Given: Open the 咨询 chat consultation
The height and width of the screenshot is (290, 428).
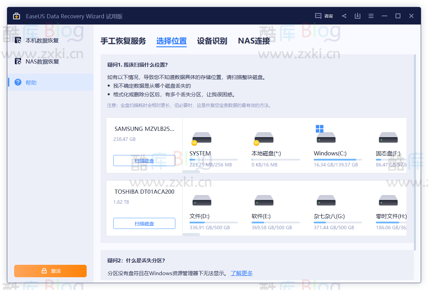Looking at the screenshot, I should (324, 16).
